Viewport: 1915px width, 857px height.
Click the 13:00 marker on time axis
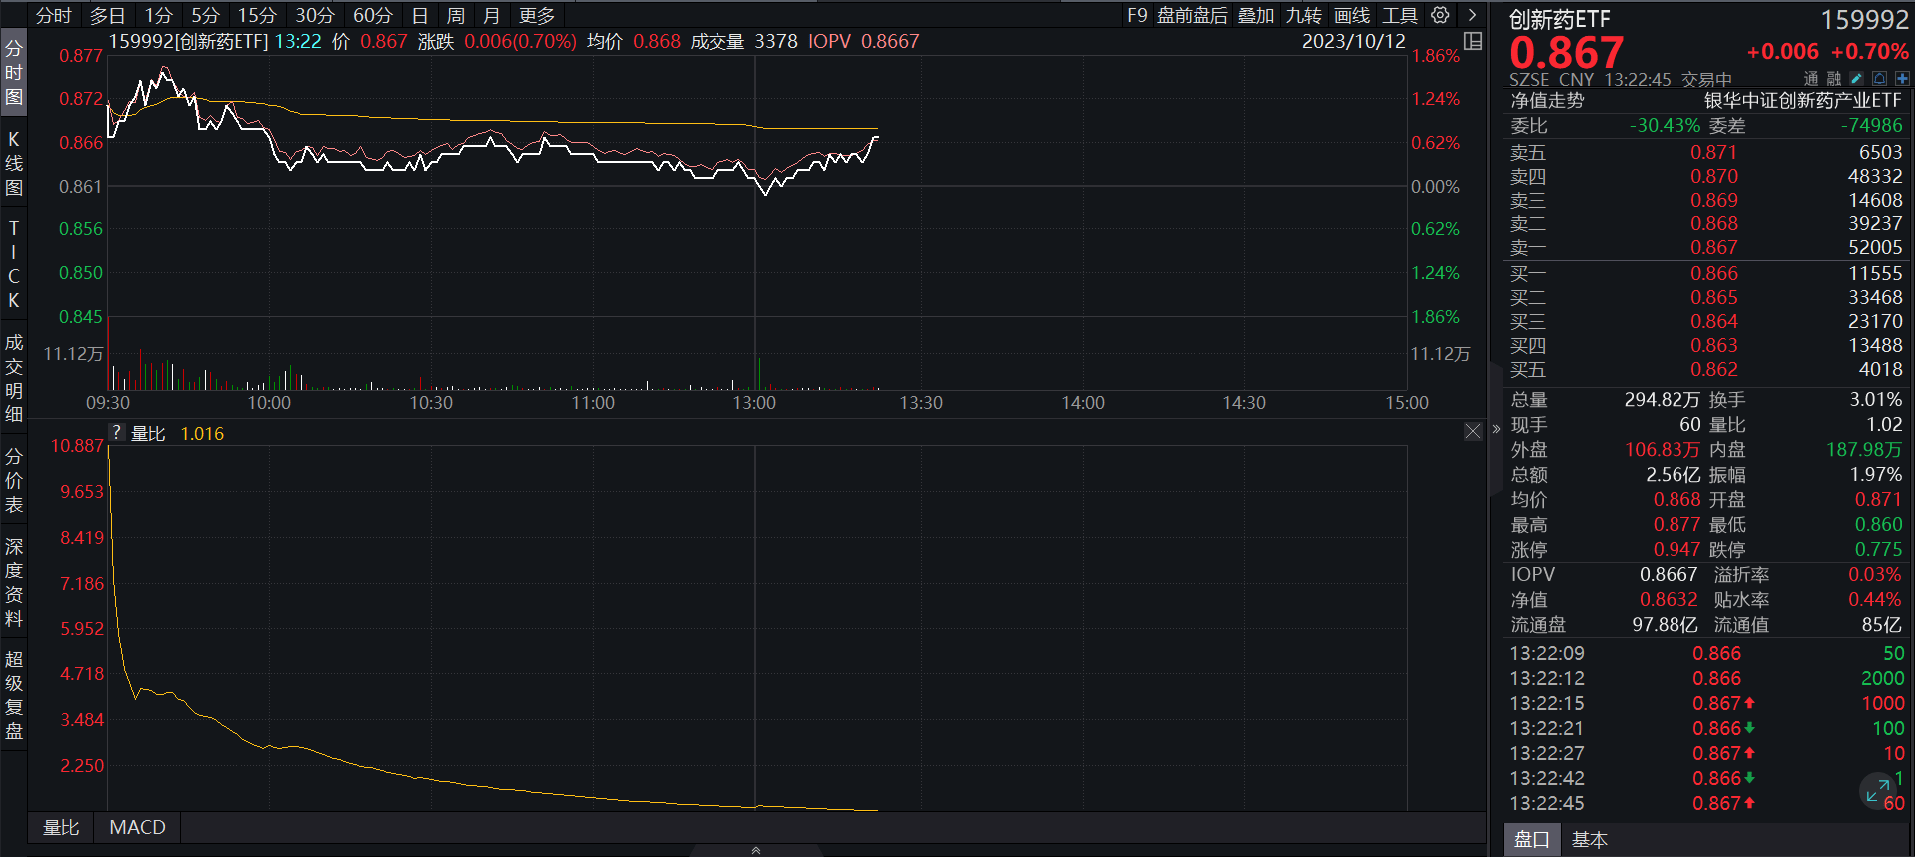click(754, 403)
